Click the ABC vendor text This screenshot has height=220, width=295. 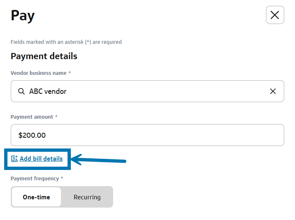tap(48, 91)
